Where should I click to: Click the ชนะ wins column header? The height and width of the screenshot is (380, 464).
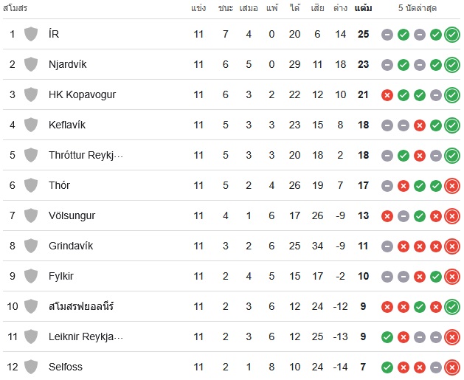[226, 8]
